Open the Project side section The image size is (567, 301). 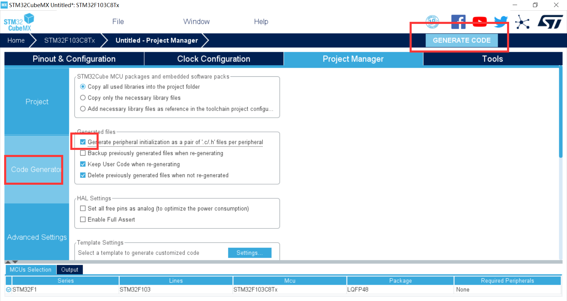point(37,102)
